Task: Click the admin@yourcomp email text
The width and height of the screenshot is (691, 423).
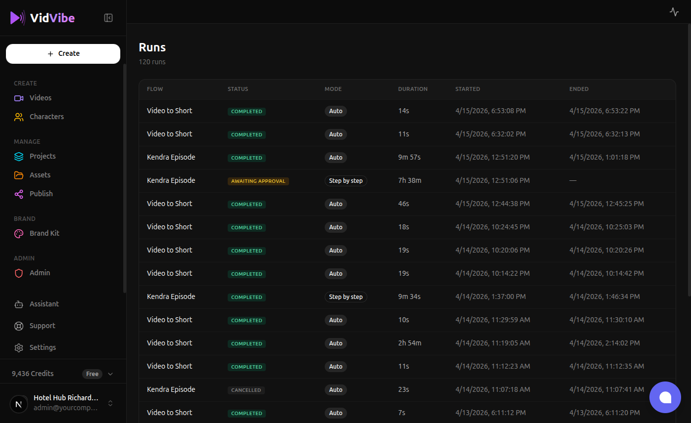Action: tap(65, 408)
